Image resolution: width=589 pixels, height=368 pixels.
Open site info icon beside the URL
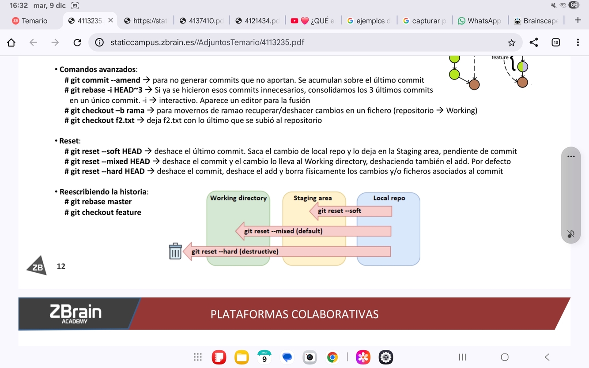(x=100, y=42)
